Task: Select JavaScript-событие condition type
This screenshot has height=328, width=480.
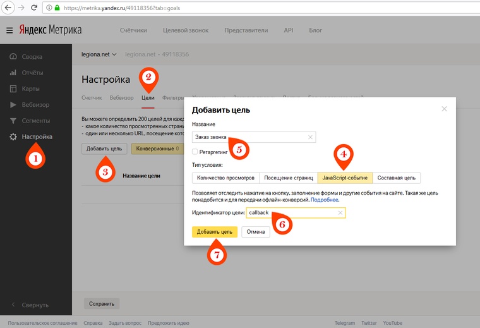Action: coord(345,178)
